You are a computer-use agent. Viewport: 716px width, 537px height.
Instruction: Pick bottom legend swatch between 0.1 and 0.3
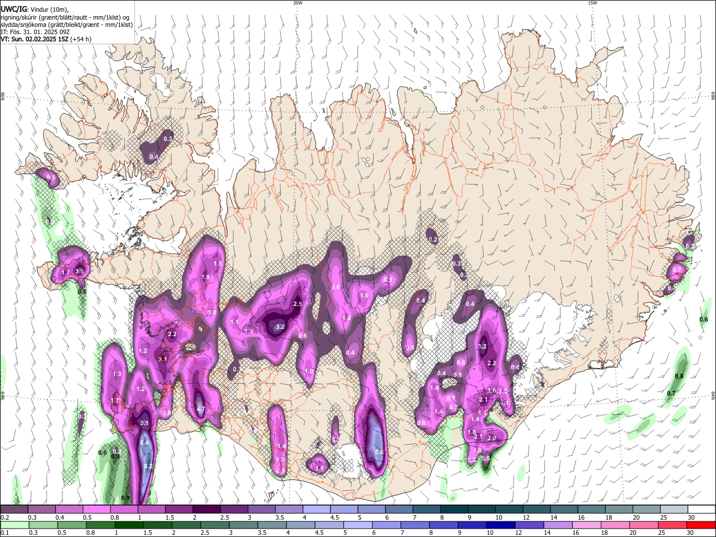(14, 525)
